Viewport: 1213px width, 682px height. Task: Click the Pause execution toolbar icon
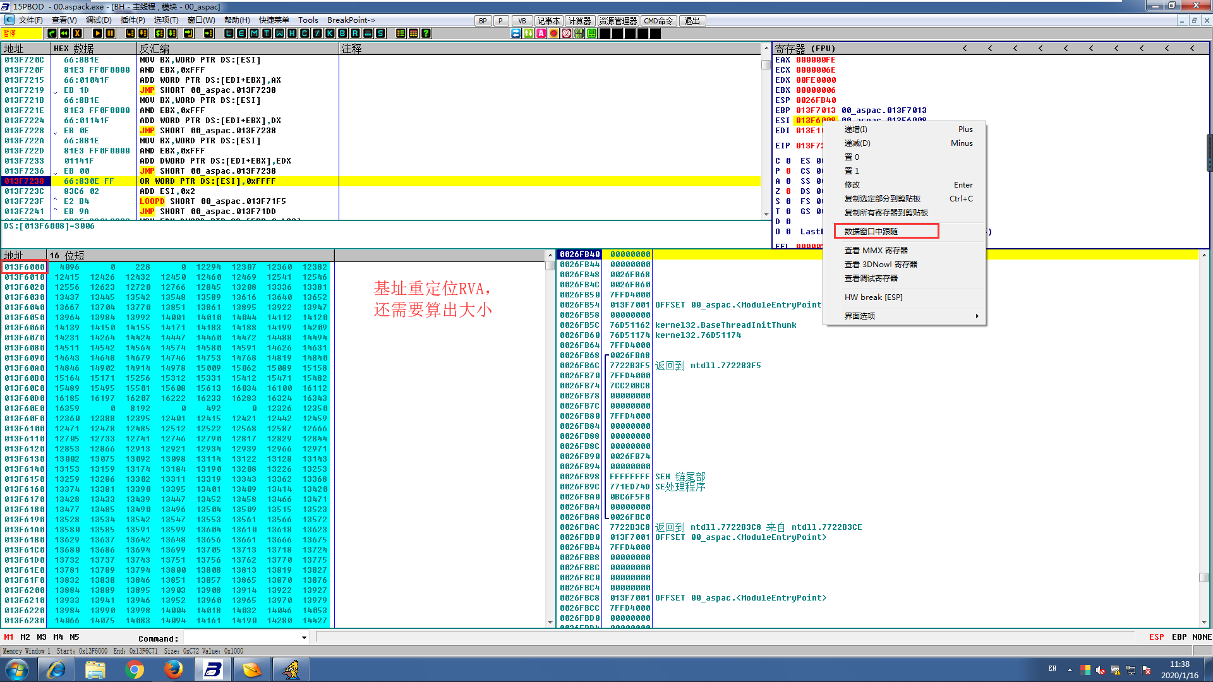110,33
